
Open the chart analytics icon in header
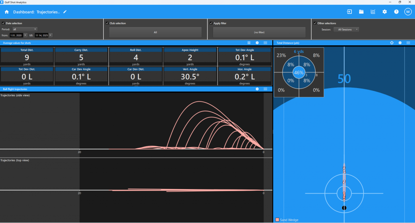click(373, 12)
